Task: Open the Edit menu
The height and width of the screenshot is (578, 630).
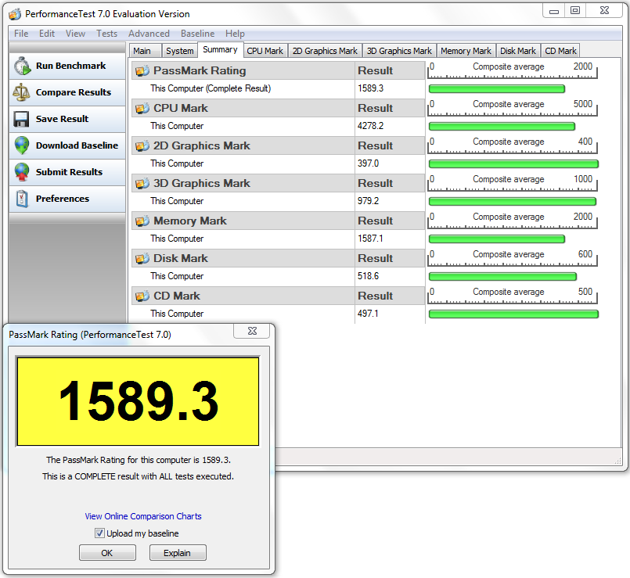Action: point(47,34)
